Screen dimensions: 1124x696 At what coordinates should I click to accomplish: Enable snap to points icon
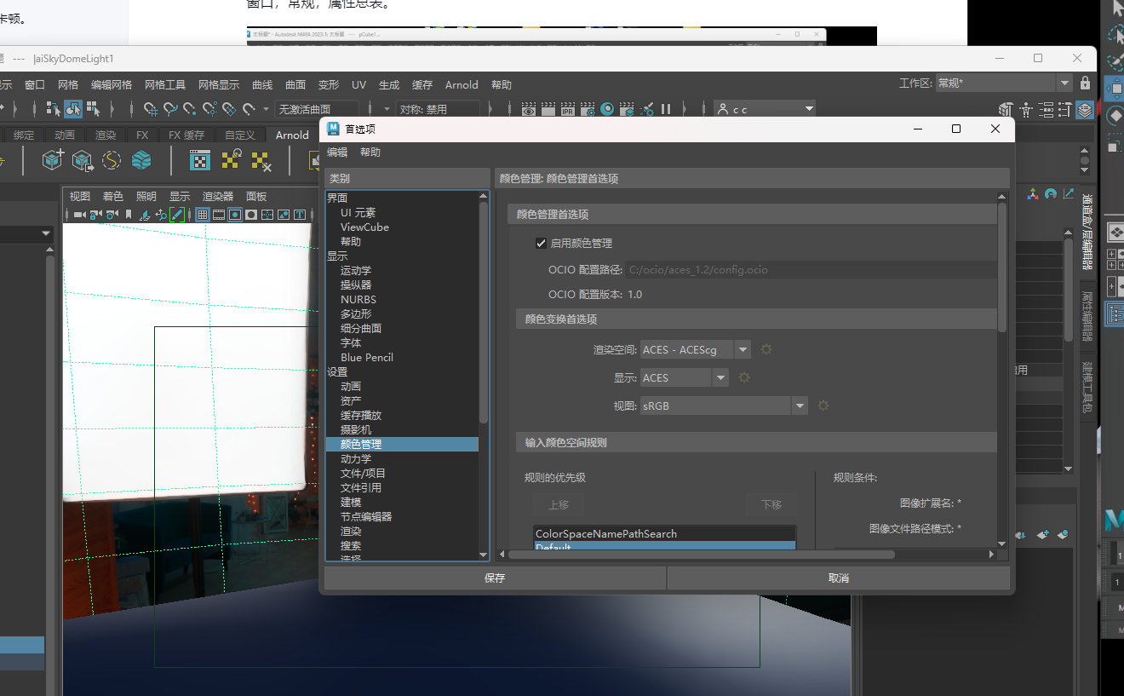pyautogui.click(x=189, y=109)
